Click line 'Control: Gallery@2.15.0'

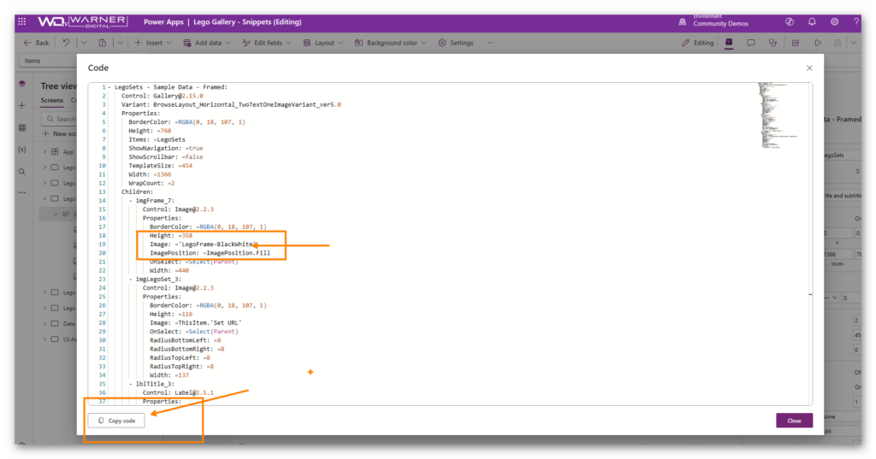(162, 96)
